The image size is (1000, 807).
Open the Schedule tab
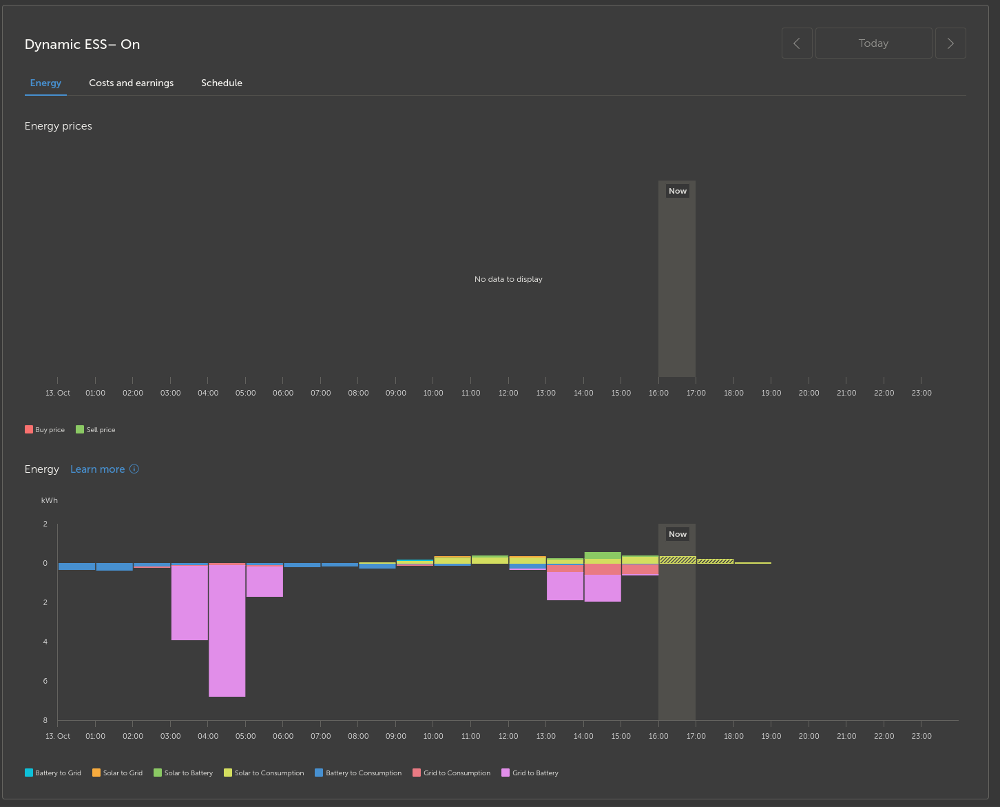click(x=222, y=83)
